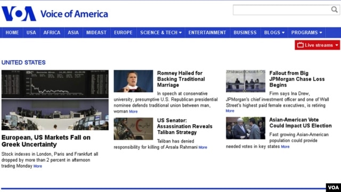The width and height of the screenshot is (341, 192).
Task: Click the search magnifier icon
Action: point(334,10)
